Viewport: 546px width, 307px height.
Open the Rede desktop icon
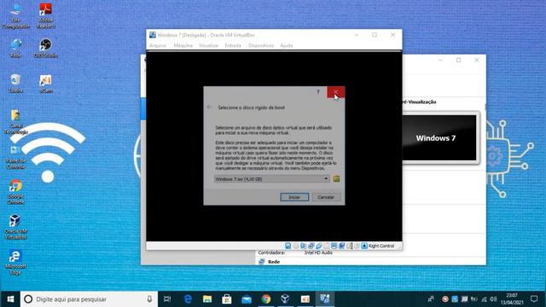(15, 49)
